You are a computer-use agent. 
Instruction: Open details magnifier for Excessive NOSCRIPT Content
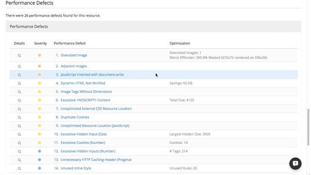pyautogui.click(x=19, y=101)
